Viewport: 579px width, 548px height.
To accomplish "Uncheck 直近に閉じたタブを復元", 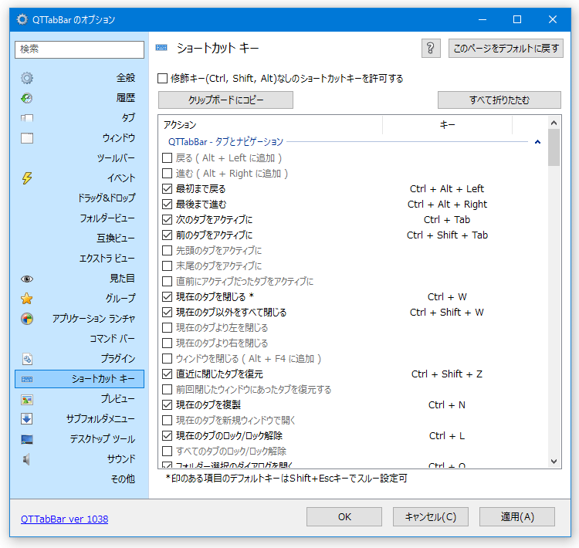I will click(168, 374).
